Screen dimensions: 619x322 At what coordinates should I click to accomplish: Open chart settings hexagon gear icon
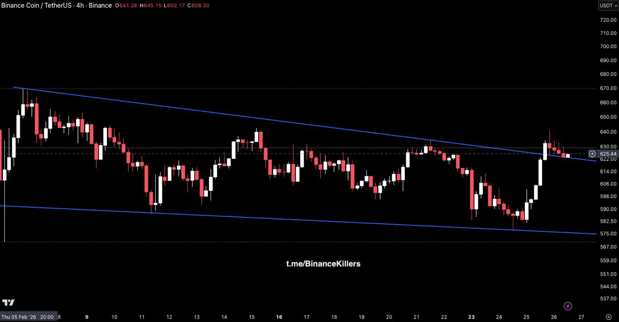(x=608, y=317)
